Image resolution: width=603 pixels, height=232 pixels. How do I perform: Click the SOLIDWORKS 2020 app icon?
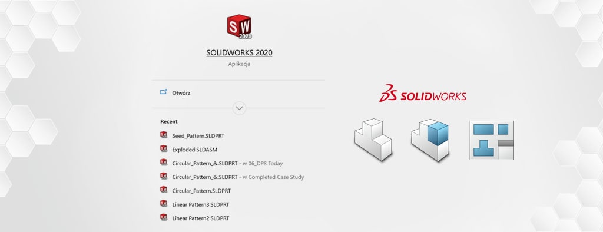[239, 26]
